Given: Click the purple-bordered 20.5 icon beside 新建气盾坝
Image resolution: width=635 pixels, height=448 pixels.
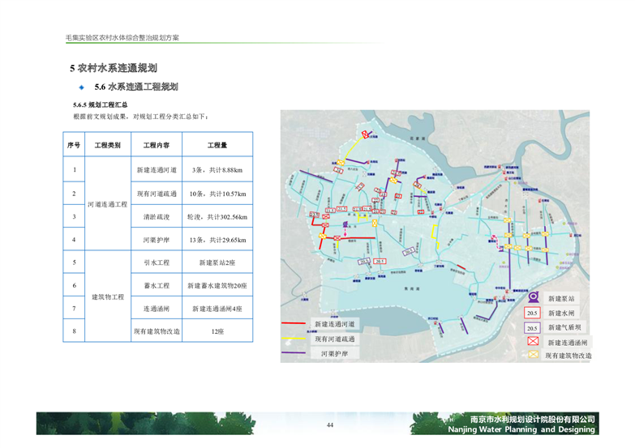Looking at the screenshot, I should coord(532,328).
